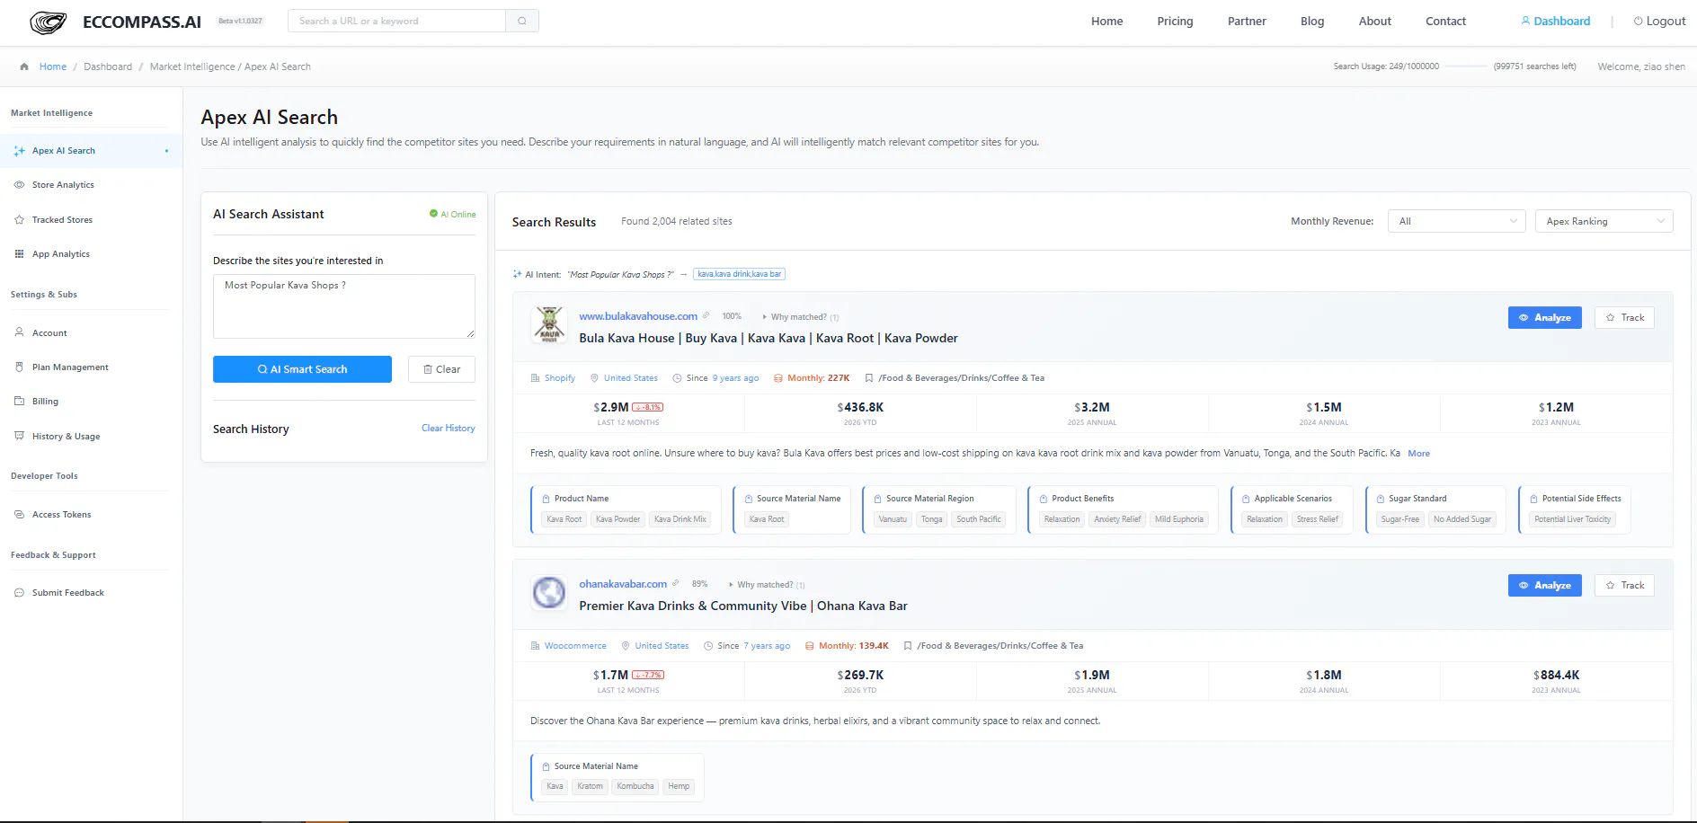Screen dimensions: 1697x823
Task: Click Analyze for Bula Kava House
Action: pos(1544,317)
